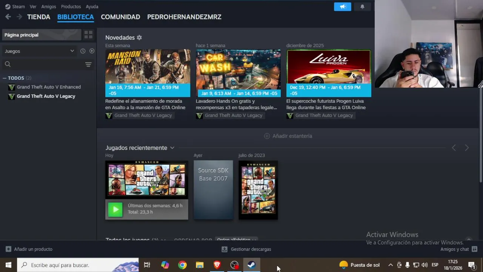This screenshot has height=272, width=483.
Task: Click the plus icon next to Añadir un producto
Action: pos(8,249)
